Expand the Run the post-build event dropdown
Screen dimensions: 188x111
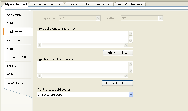coord(130,95)
